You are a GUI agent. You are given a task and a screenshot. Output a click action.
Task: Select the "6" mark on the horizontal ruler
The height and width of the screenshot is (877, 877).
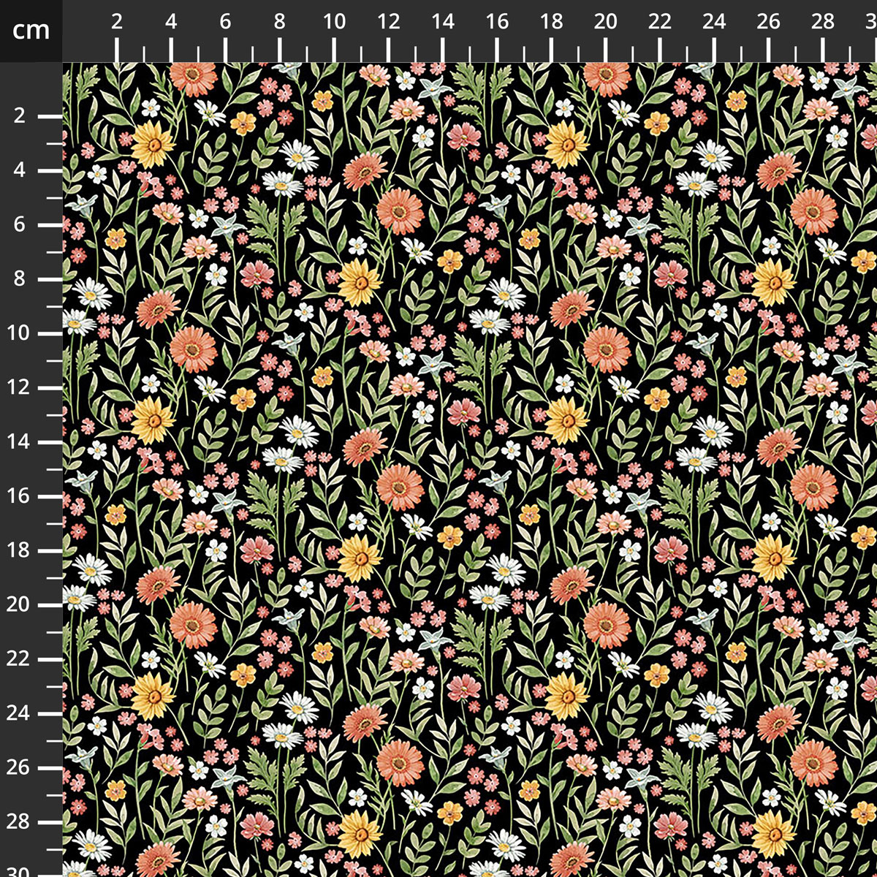(x=225, y=22)
